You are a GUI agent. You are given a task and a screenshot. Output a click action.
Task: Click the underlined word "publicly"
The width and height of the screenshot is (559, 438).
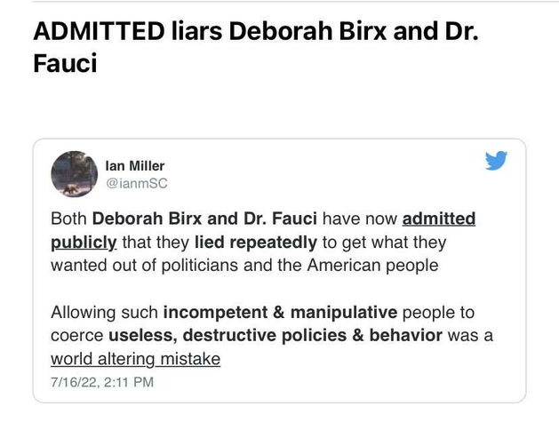click(84, 243)
